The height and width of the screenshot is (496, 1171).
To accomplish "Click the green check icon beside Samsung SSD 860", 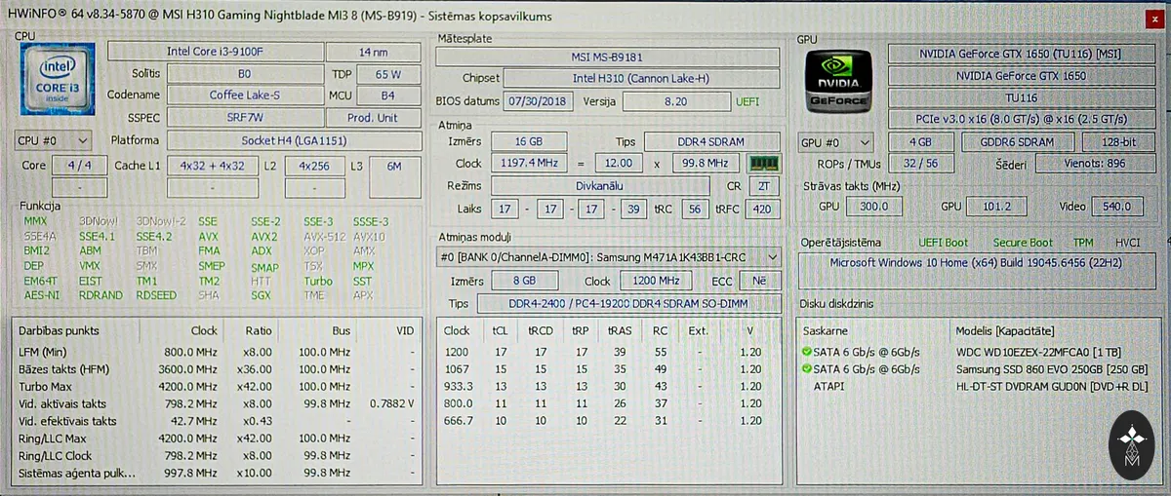I will click(807, 369).
